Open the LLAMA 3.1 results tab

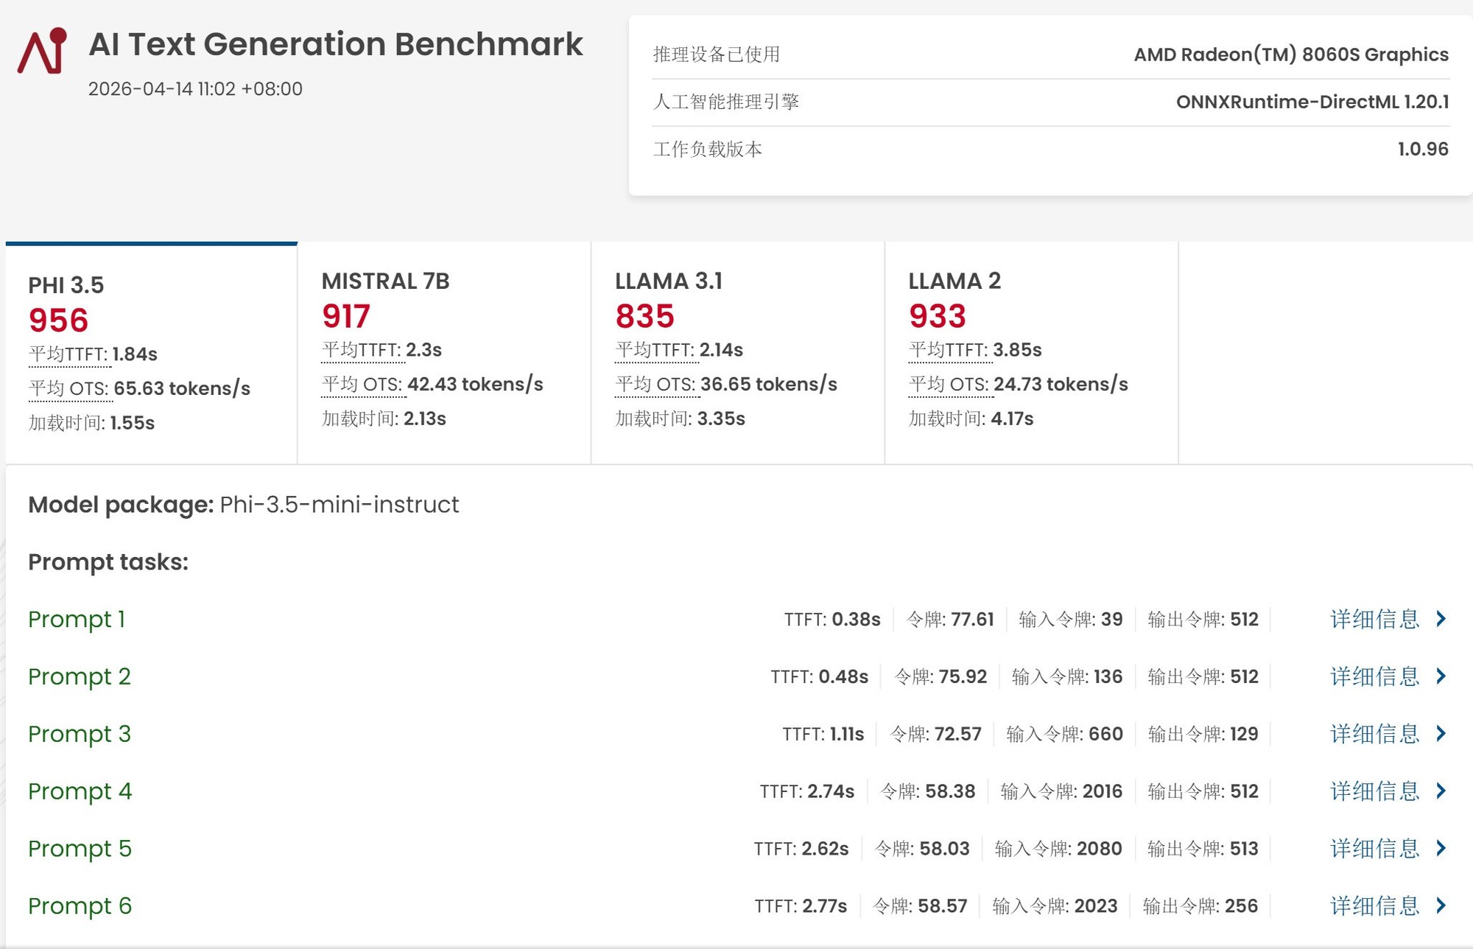coord(736,352)
